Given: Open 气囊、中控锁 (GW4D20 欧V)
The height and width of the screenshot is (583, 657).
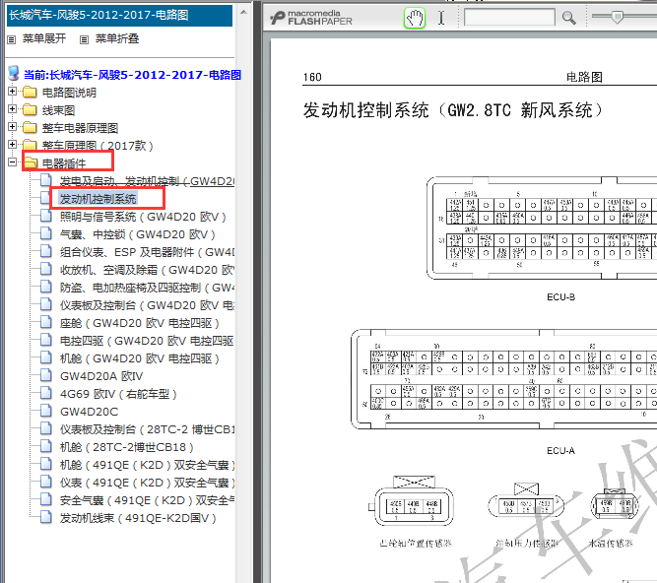Looking at the screenshot, I should [x=138, y=234].
